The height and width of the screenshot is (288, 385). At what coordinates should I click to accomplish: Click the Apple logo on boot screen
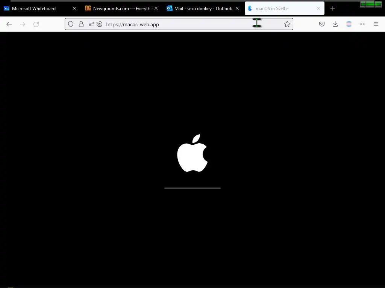point(192,153)
